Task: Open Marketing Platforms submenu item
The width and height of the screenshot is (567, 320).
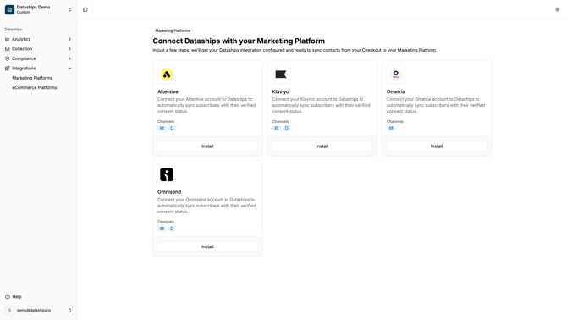Action: 32,78
